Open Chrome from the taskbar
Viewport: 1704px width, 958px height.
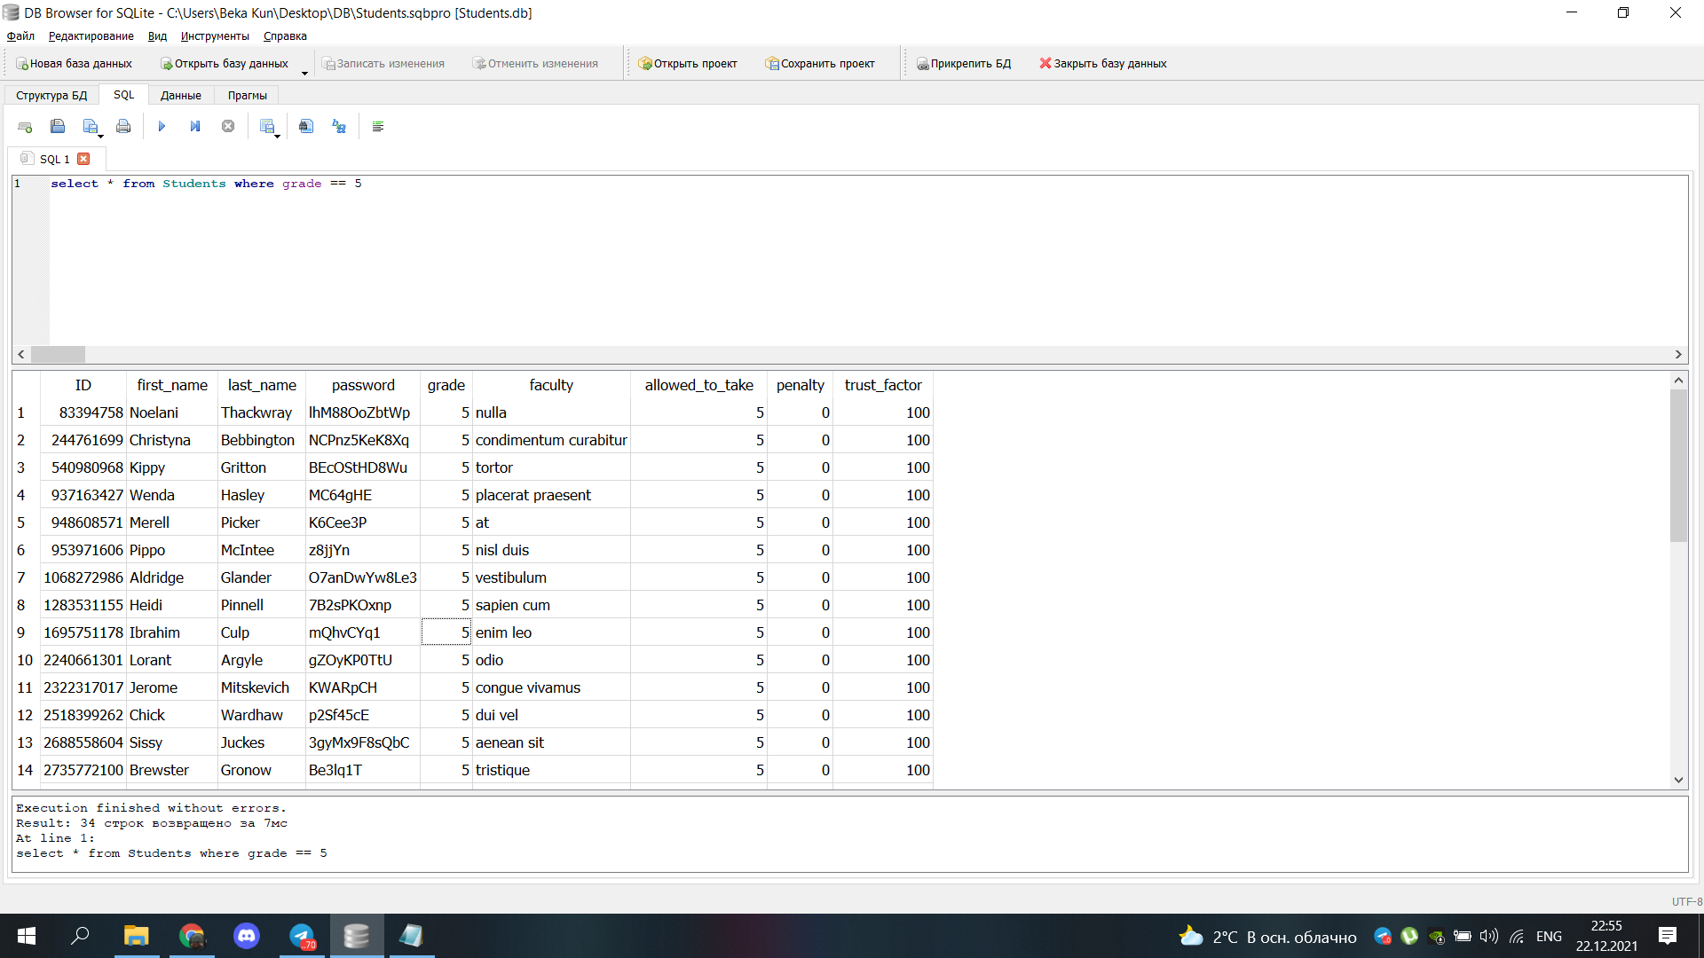192,936
